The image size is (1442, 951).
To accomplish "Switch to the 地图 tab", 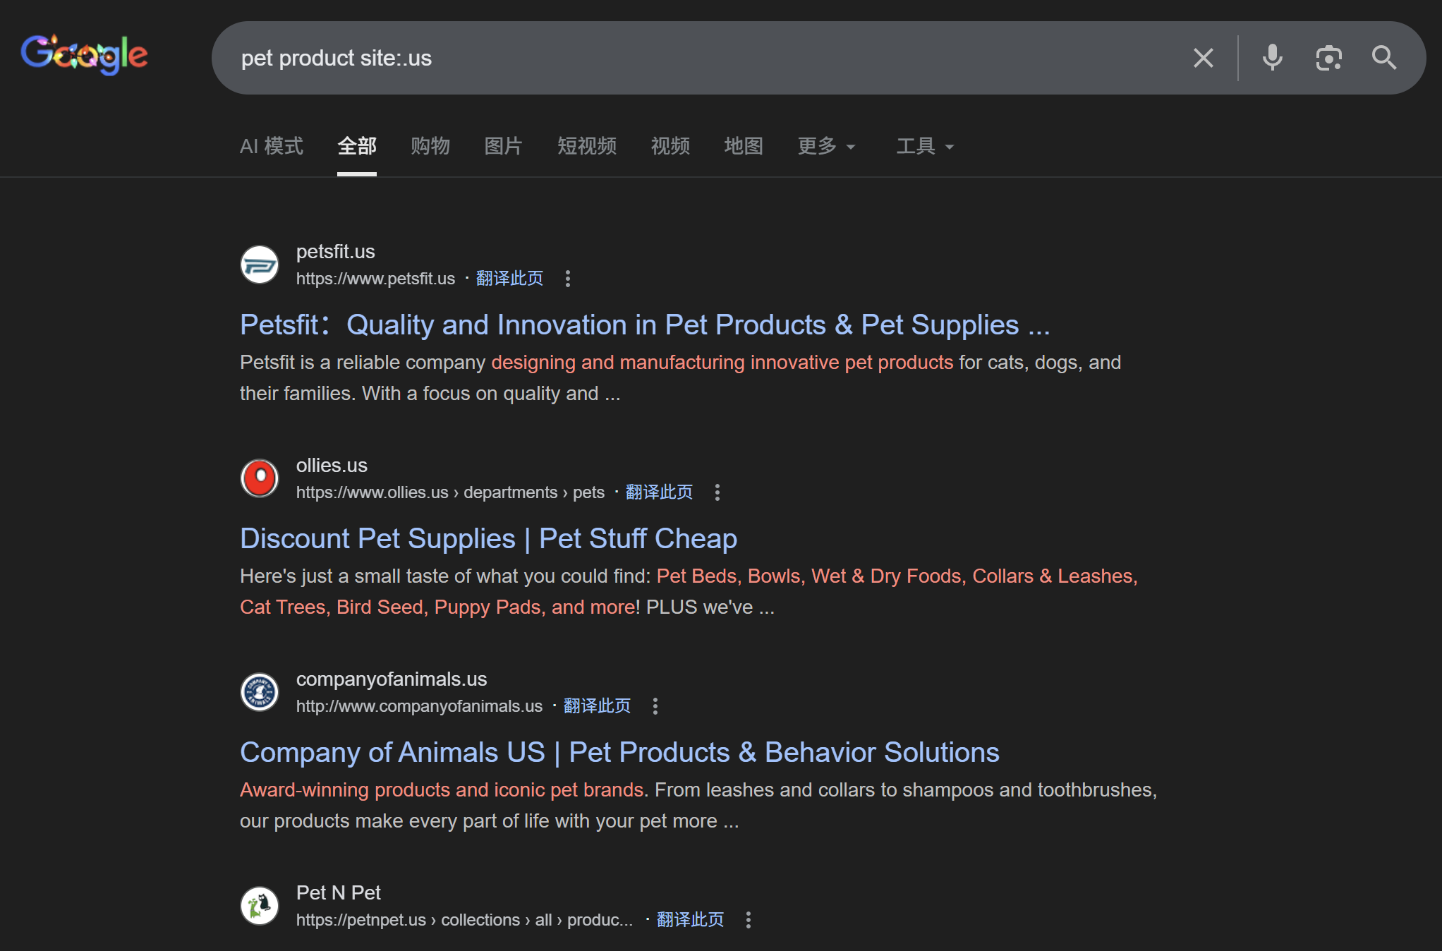I will coord(744,146).
